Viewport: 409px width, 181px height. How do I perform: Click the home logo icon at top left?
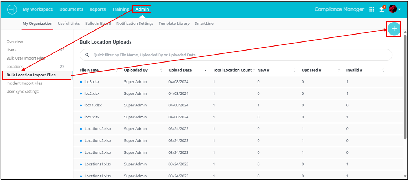pyautogui.click(x=12, y=9)
